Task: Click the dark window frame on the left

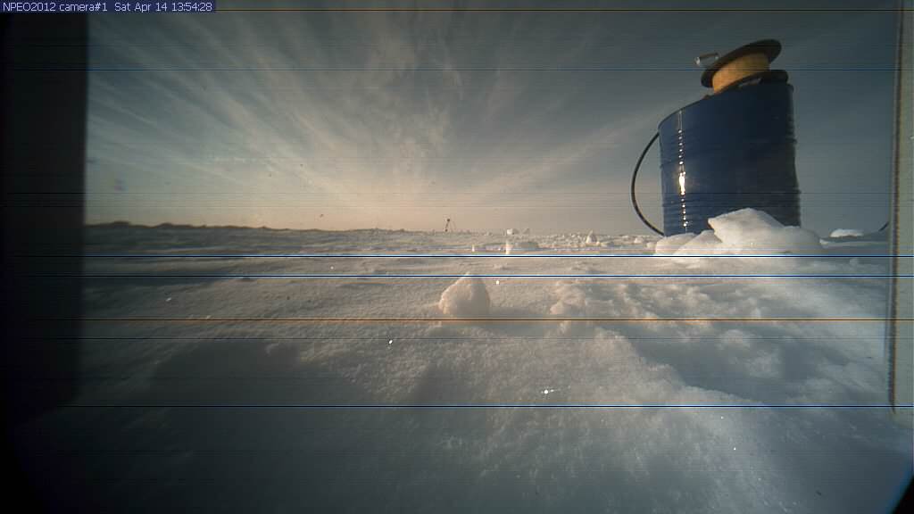Action: click(43, 223)
